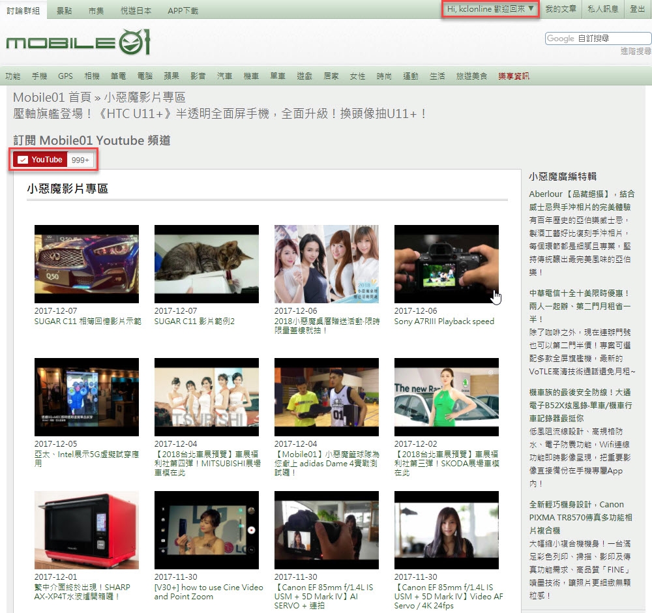Open the 汽車 category menu
Screen dimensions: 652x613
coord(224,76)
